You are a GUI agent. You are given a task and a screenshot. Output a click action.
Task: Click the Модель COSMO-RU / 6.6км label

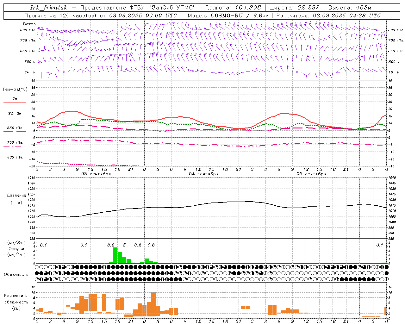[x=228, y=16]
